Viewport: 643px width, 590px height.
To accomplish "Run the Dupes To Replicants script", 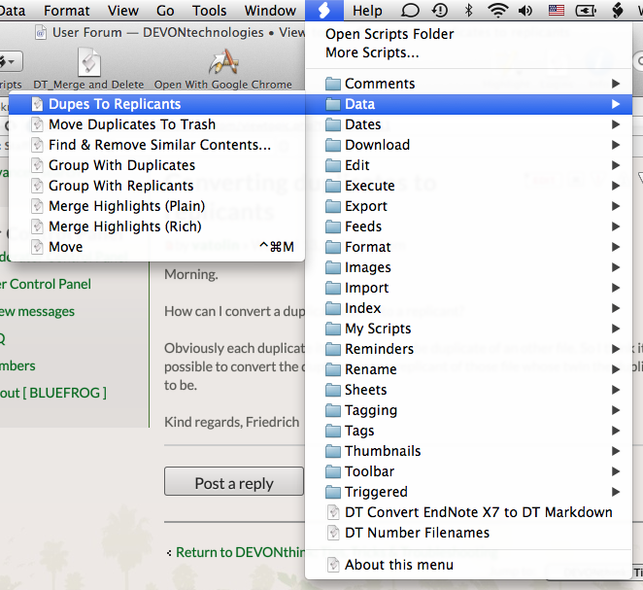I will pyautogui.click(x=156, y=104).
